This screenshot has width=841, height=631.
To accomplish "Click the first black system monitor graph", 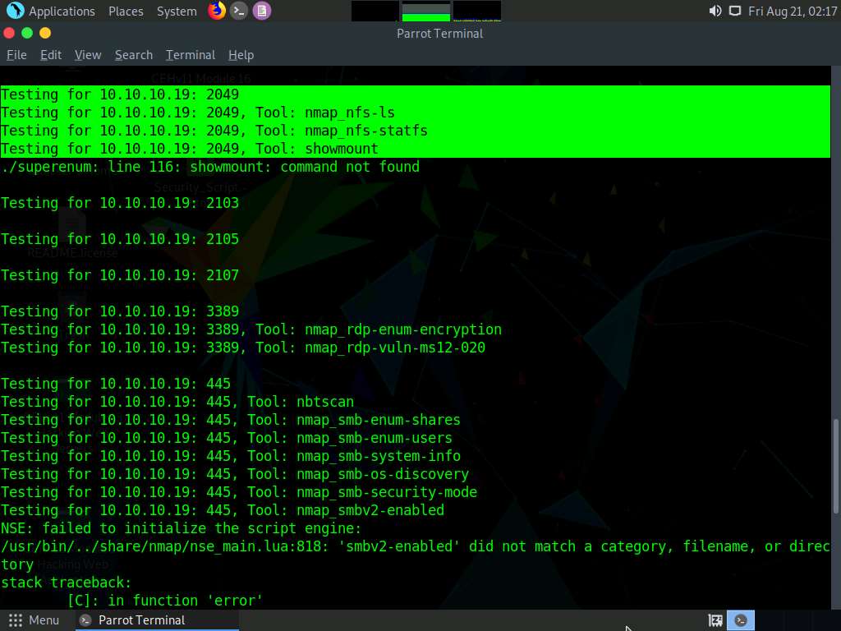I will click(375, 11).
